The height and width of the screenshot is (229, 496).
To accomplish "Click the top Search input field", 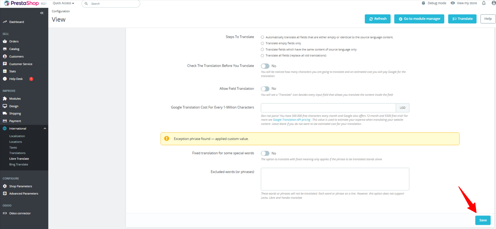I will (x=111, y=4).
